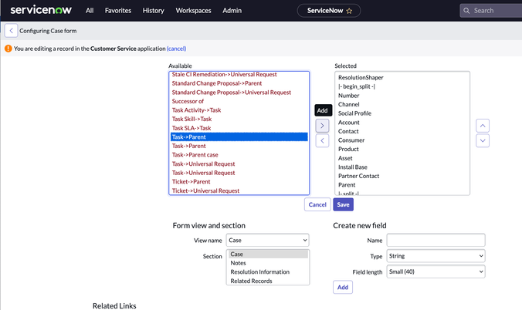522x310 pixels.
Task: Select Related Records section
Action: (268, 281)
